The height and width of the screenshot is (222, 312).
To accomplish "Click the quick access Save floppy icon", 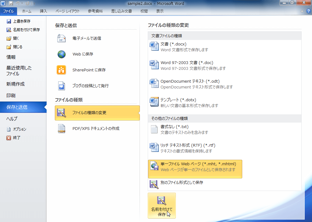I will 11,3.
